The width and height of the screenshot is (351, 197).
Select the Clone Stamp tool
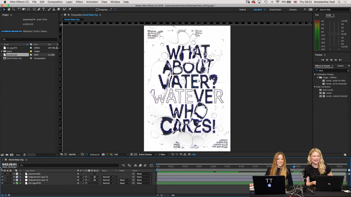click(x=54, y=9)
